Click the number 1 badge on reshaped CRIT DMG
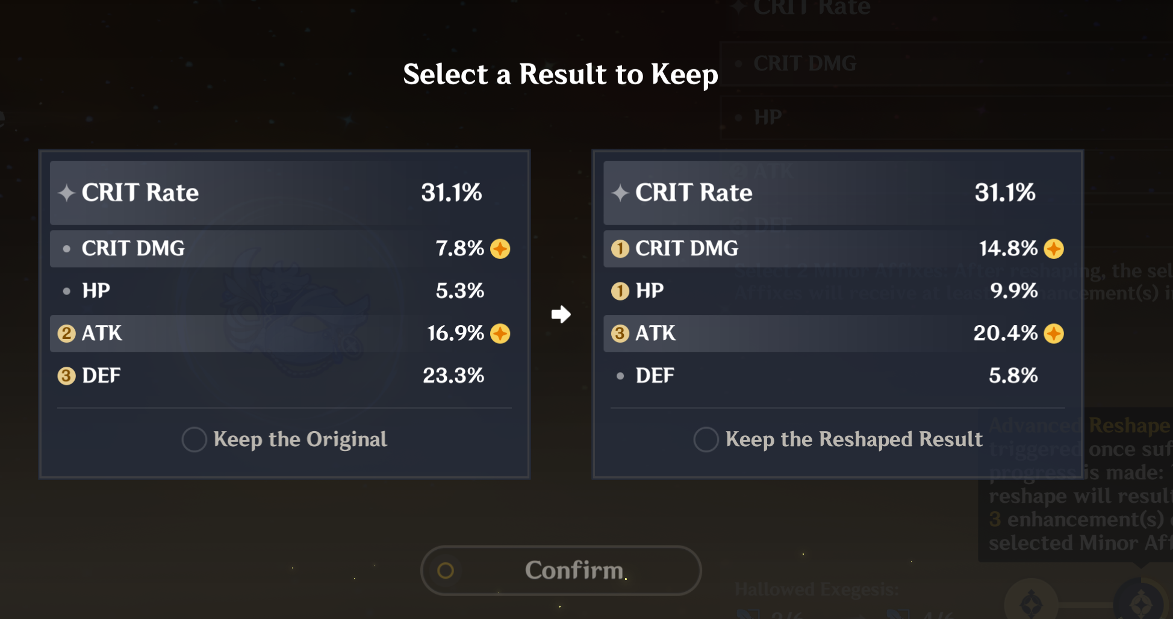The image size is (1173, 619). [620, 249]
